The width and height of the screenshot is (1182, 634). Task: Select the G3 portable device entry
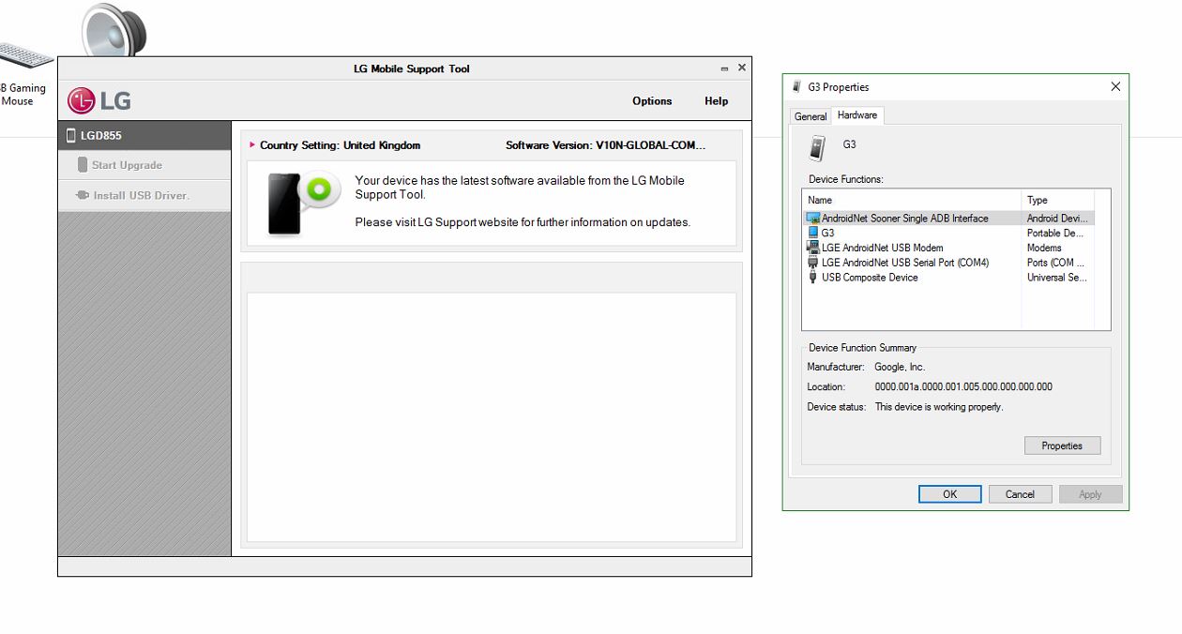[827, 233]
